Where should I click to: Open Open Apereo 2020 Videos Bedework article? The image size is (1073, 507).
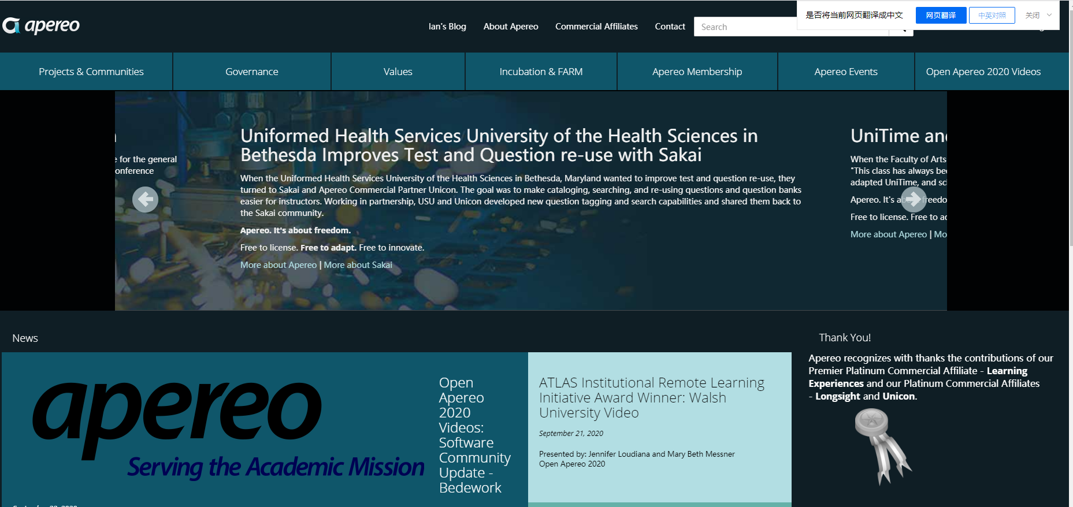(x=474, y=435)
